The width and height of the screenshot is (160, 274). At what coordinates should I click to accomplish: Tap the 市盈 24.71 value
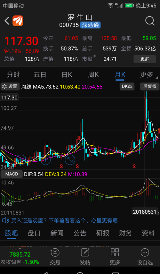tap(110, 59)
